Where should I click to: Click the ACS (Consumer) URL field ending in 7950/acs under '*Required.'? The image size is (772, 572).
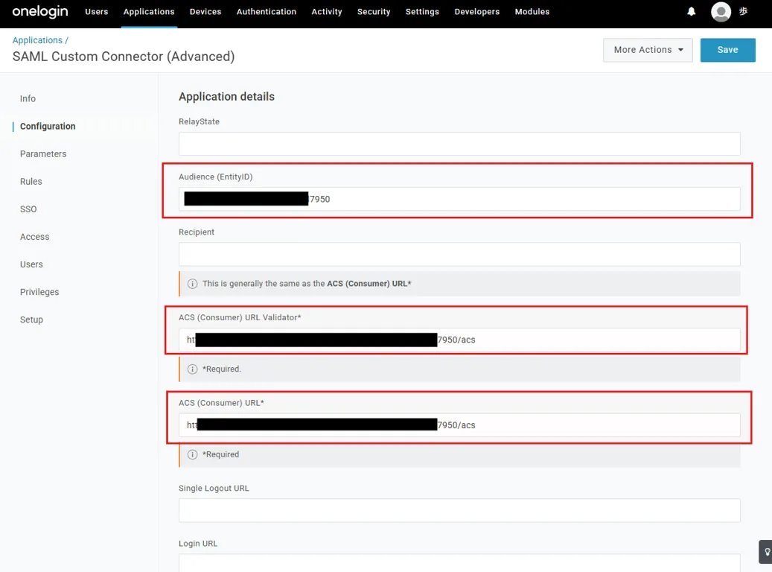(x=459, y=425)
